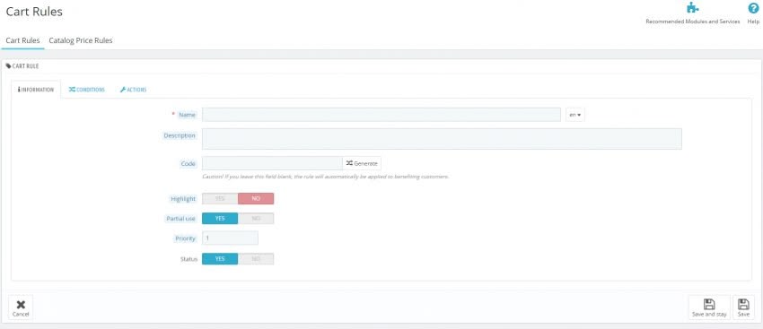Generate a random voucher code
This screenshot has height=329, width=763.
362,163
